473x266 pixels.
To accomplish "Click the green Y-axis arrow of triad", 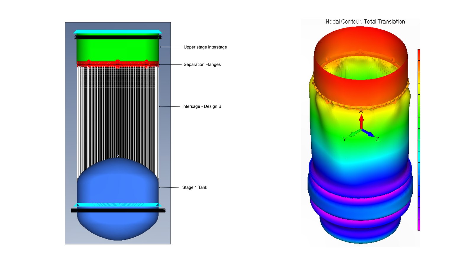I will 355,133.
